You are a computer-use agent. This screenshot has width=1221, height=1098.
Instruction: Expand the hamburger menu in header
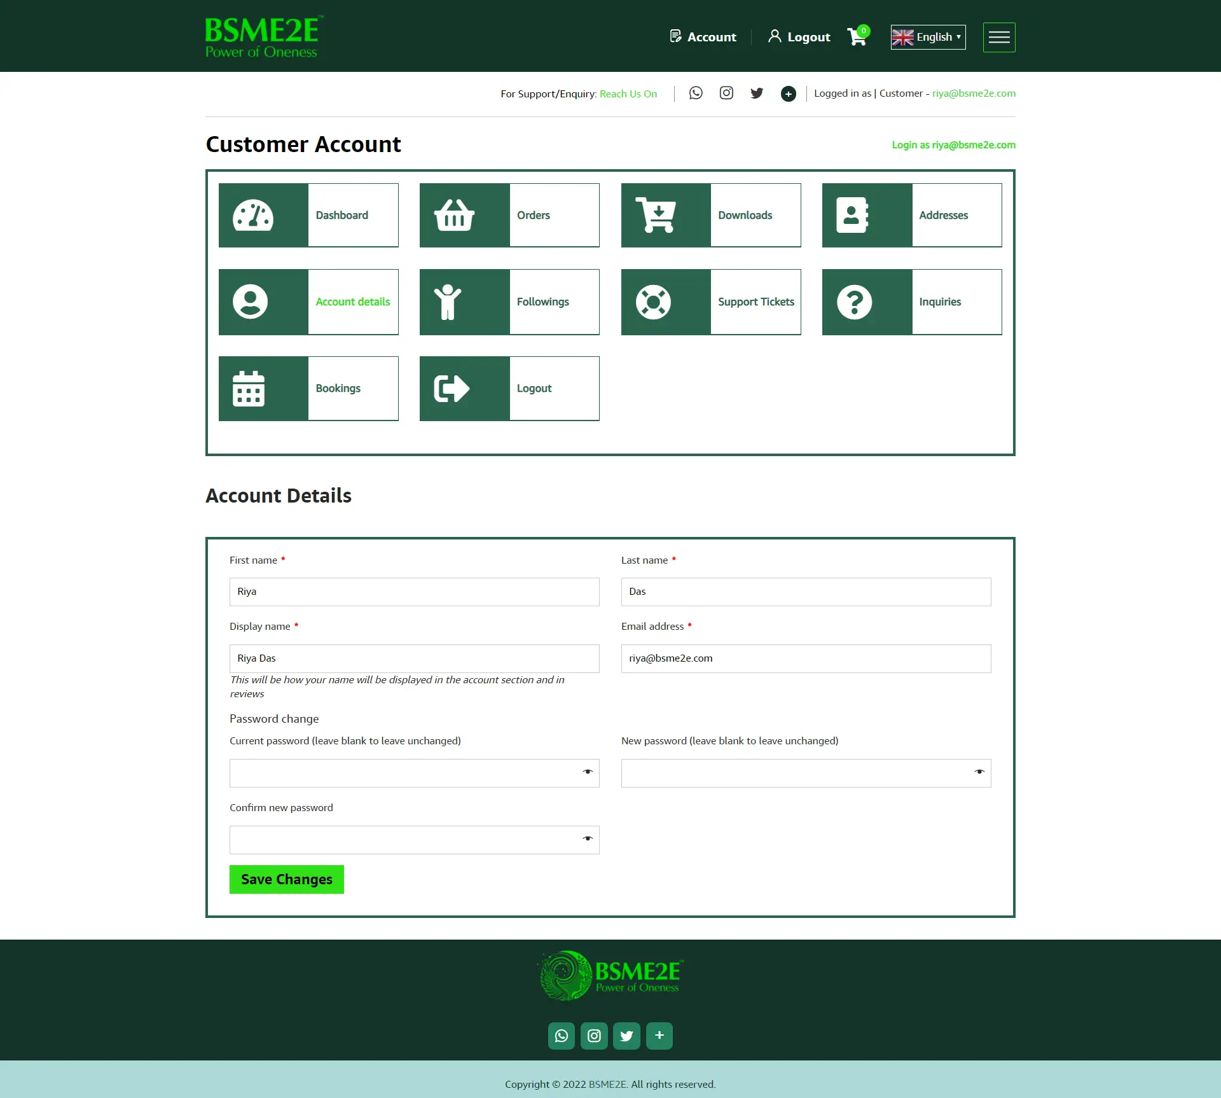[998, 37]
